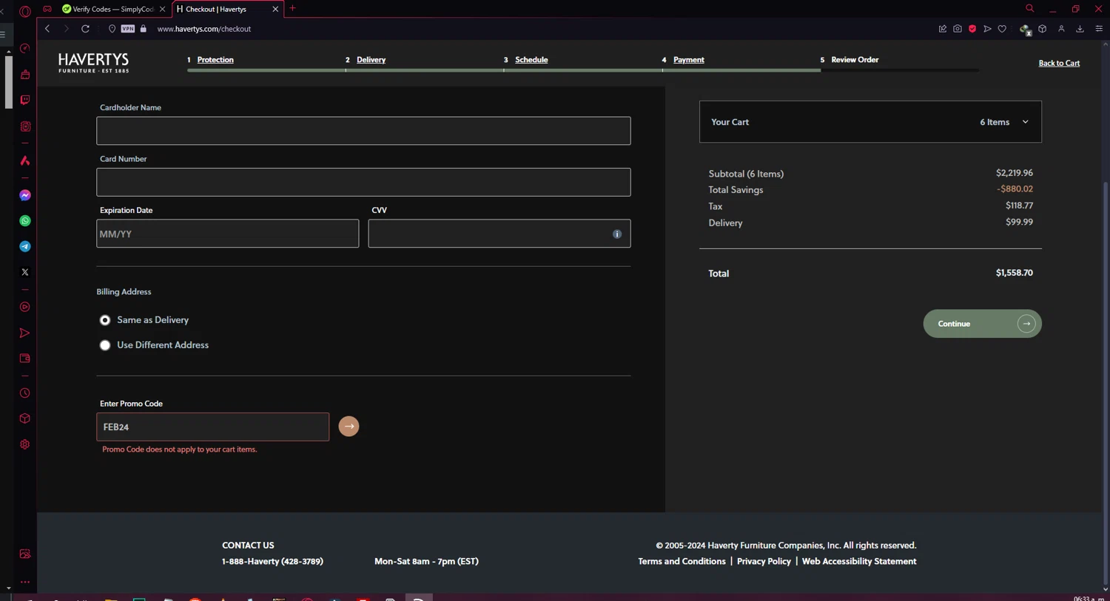Open the profile account icon in toolbar
Screen dimensions: 1110x601
click(1061, 29)
